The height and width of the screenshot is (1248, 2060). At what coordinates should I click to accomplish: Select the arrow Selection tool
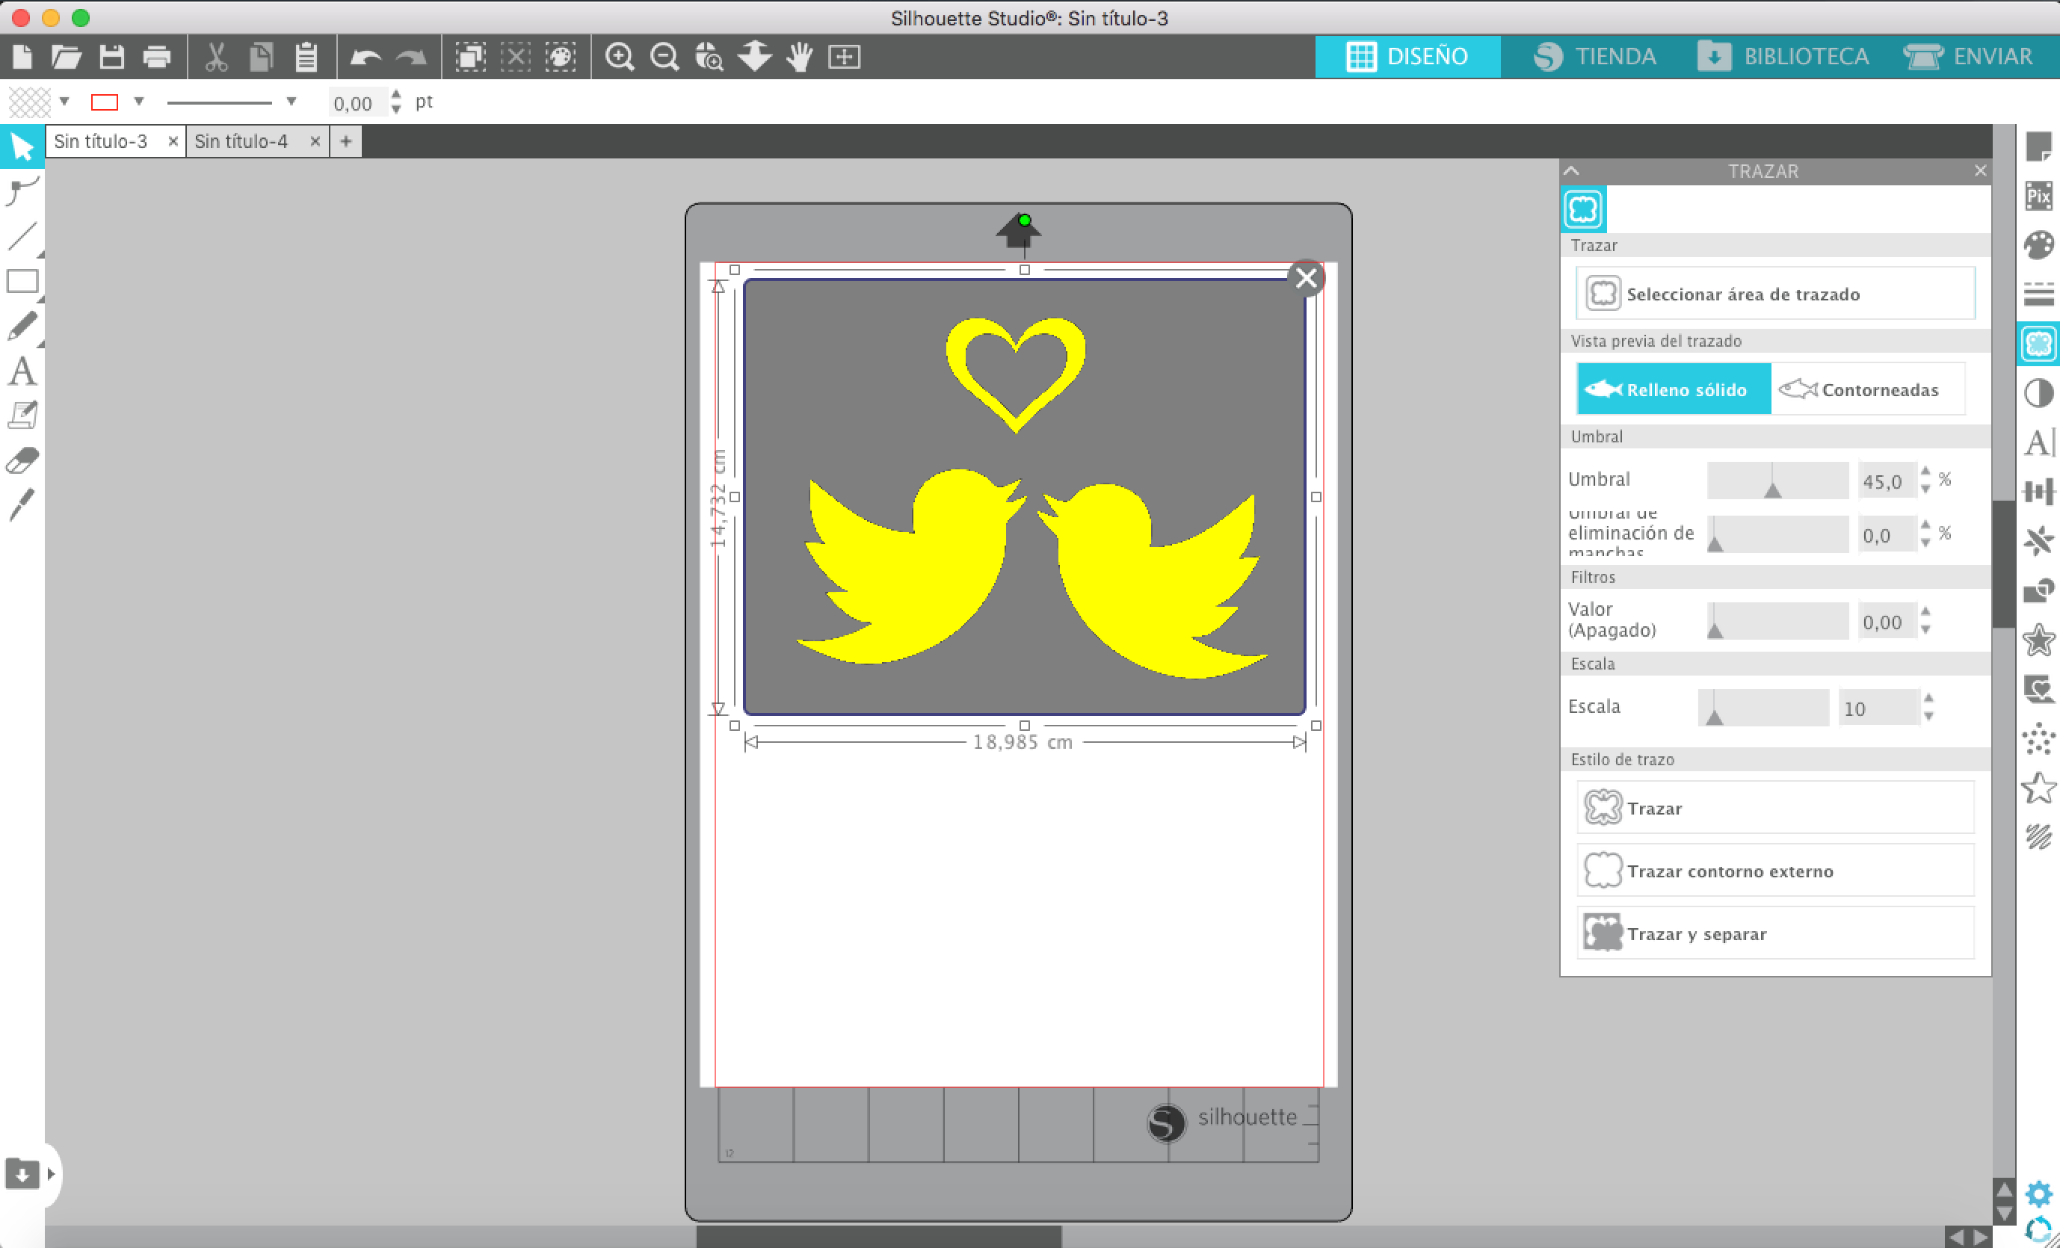coord(22,146)
